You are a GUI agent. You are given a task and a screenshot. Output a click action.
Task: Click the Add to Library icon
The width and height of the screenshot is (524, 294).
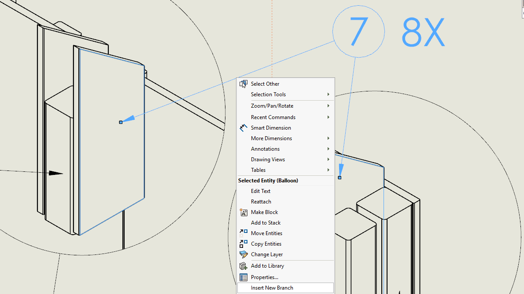(x=244, y=266)
